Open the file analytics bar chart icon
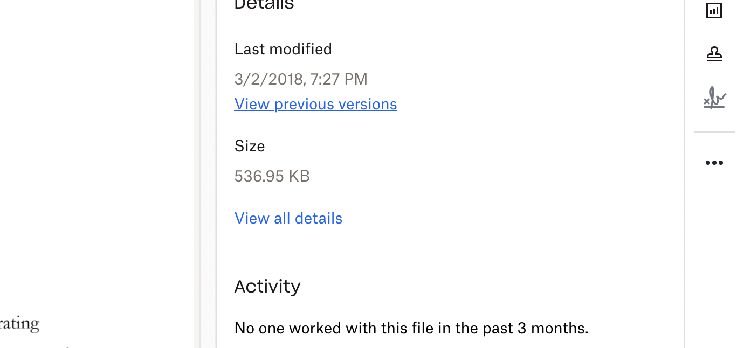The image size is (744, 348). point(714,10)
